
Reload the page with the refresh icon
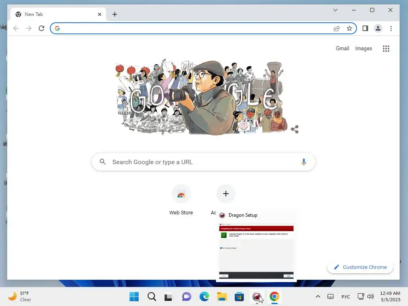(x=41, y=28)
